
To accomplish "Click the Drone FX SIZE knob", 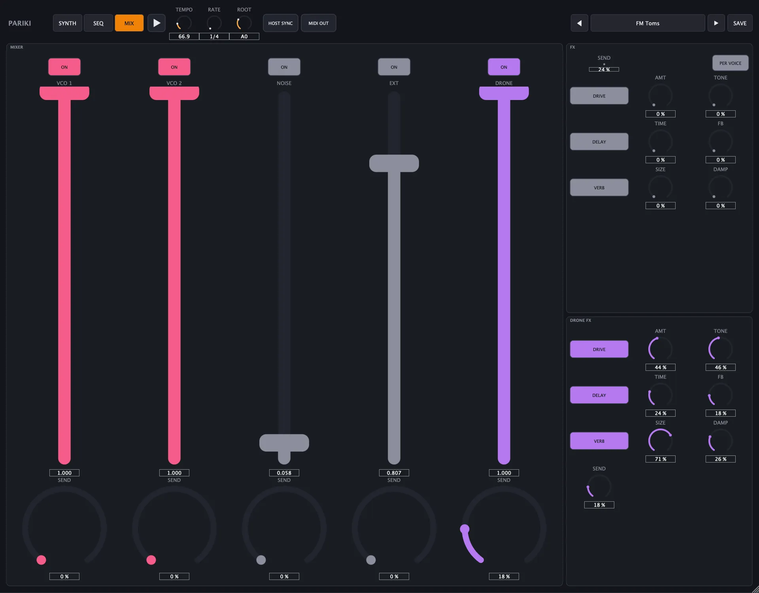I will [660, 441].
